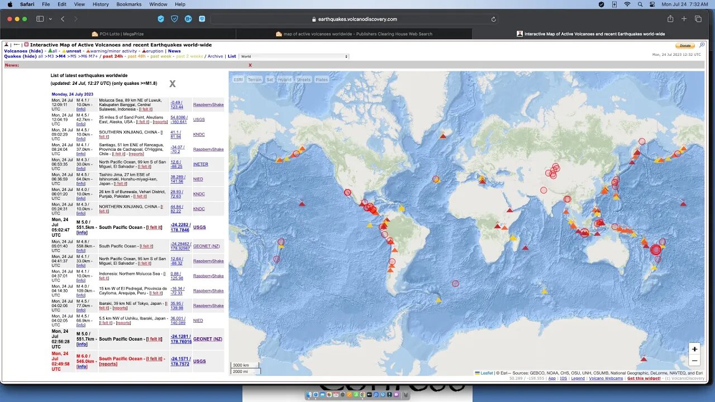Open the INETER source link
The width and height of the screenshot is (715, 402).
click(201, 164)
